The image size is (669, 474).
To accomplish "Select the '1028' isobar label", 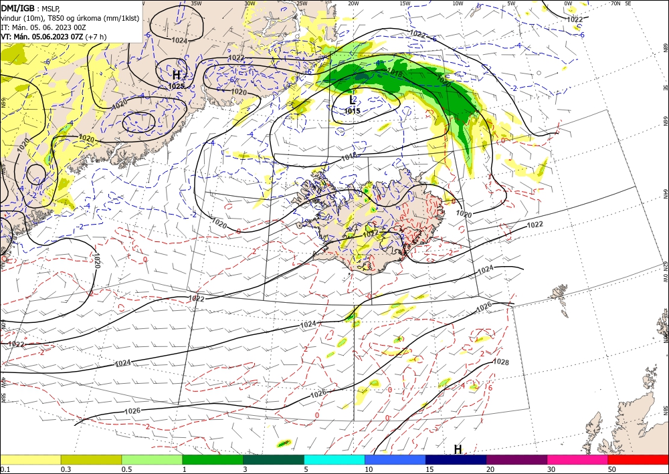I will point(501,362).
